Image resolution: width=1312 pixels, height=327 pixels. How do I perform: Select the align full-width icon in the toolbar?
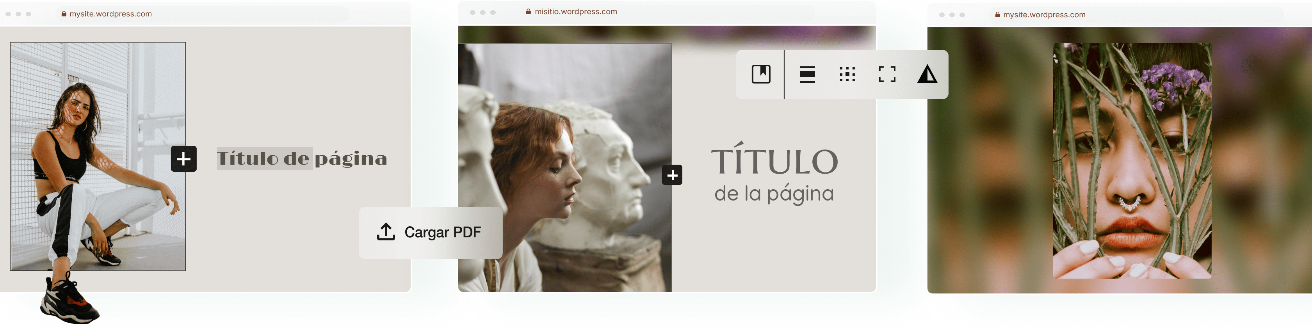click(x=807, y=75)
